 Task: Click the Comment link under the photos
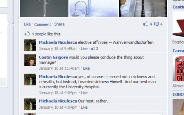click(43, 24)
